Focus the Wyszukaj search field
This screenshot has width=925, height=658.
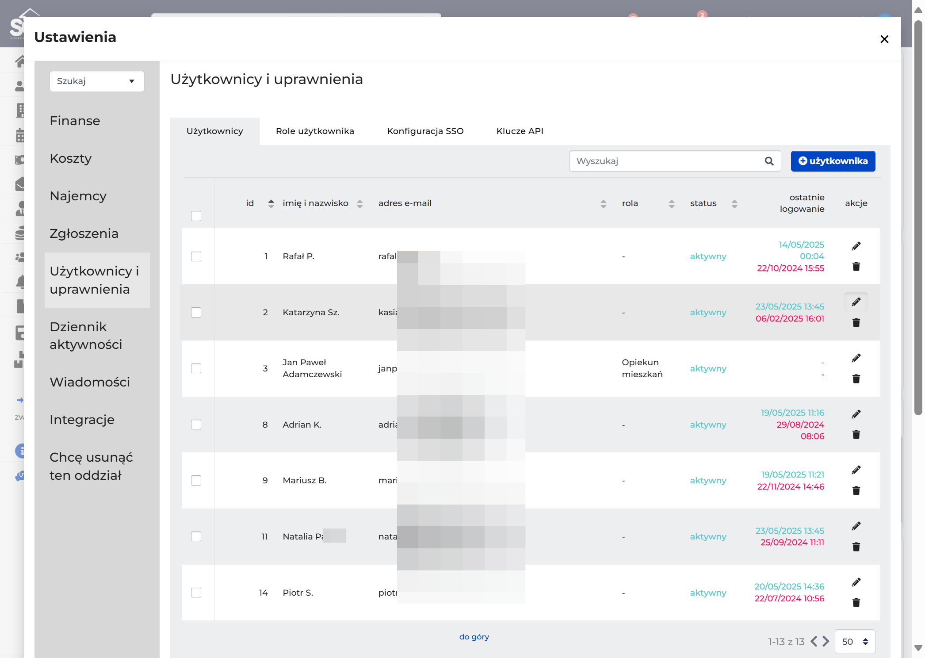pos(675,161)
